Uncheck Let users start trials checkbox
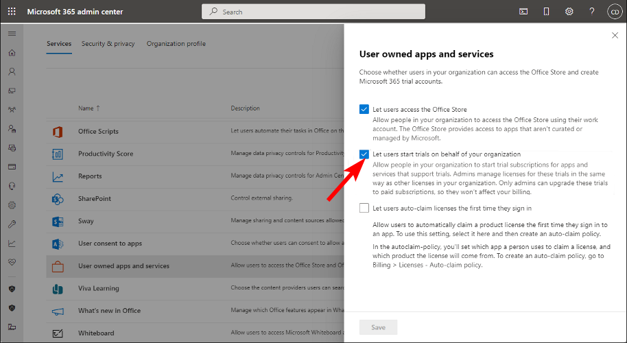 (x=364, y=154)
